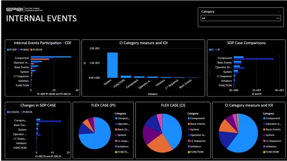Click the 'Internal Events Participation - CDF' title

pos(43,43)
